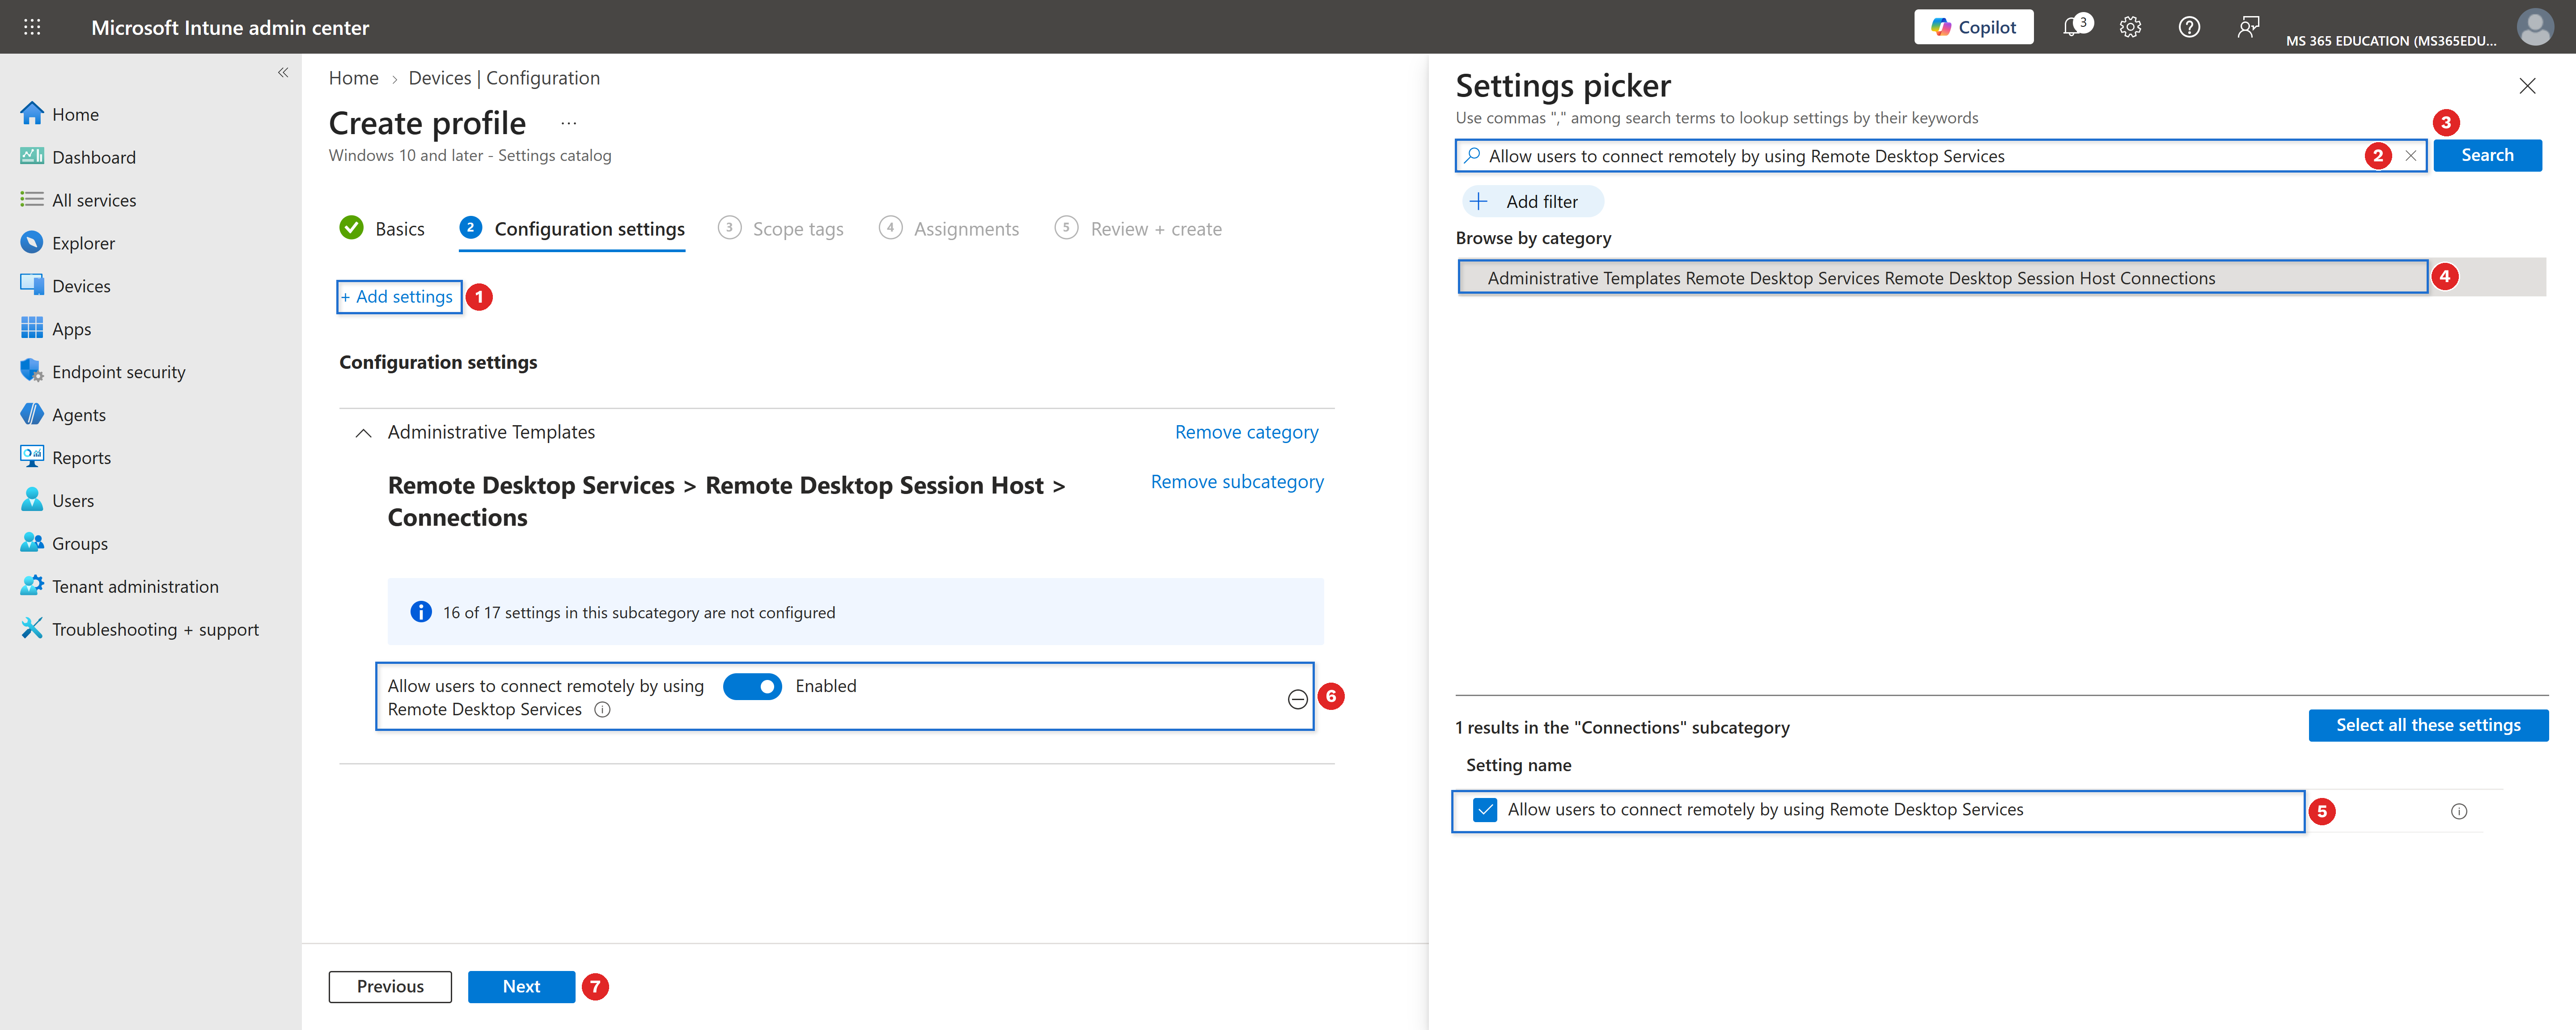Click the Next button
2576x1030 pixels.
[521, 987]
